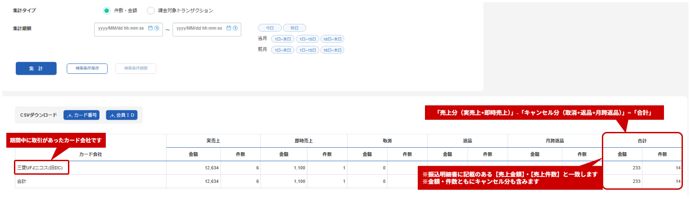
Task: Click 1,100 in the 合計 totals row
Action: 298,181
